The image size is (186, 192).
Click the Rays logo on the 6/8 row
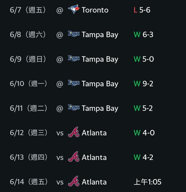(74, 34)
